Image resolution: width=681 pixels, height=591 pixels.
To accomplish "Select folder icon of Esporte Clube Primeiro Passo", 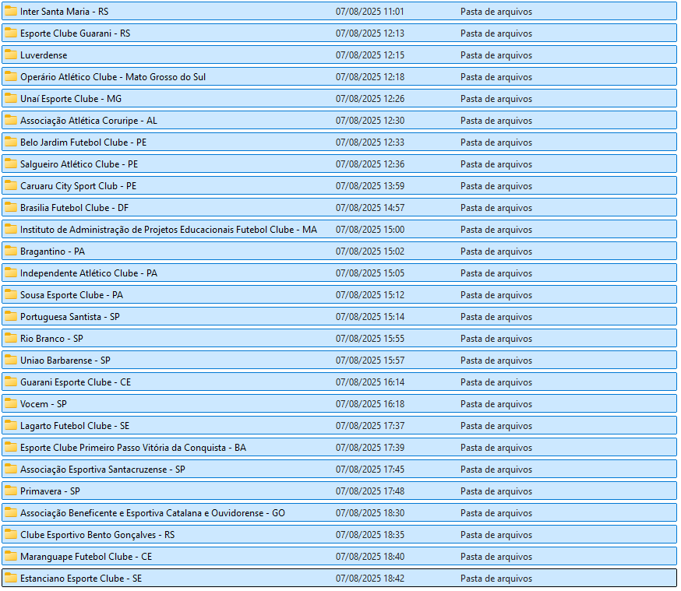I will coord(10,448).
